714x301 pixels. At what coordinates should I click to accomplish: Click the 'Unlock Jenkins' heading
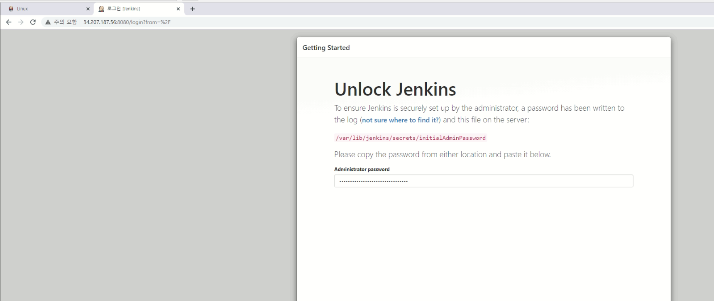coord(395,90)
